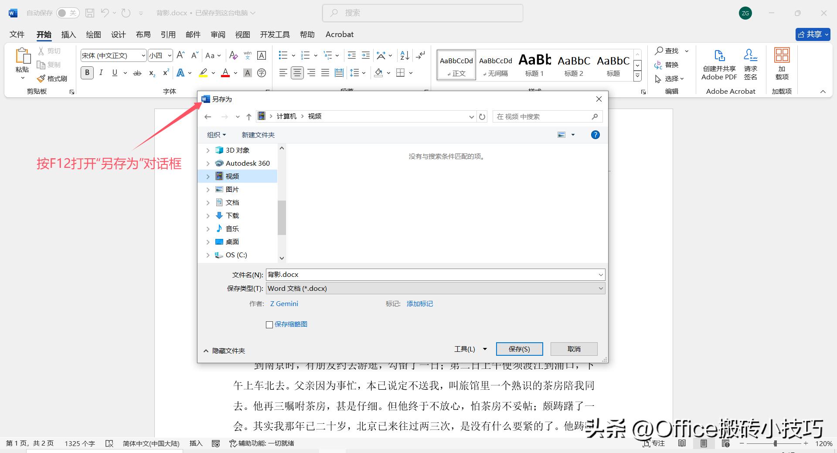Click the Add Tags link

point(420,304)
